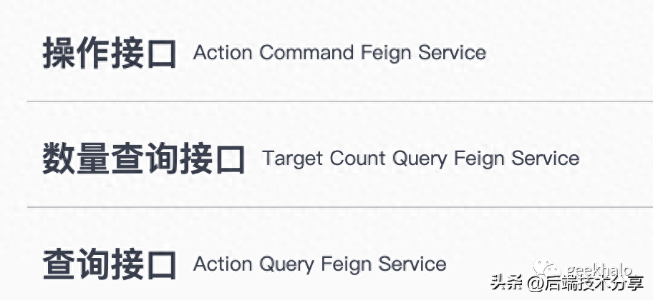Click the Target Count Query Feign Service label

click(x=421, y=159)
